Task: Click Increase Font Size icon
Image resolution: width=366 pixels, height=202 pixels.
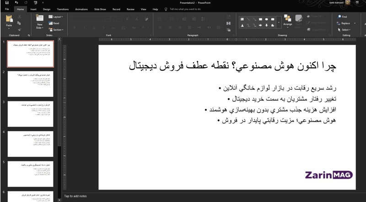Action: click(128, 19)
